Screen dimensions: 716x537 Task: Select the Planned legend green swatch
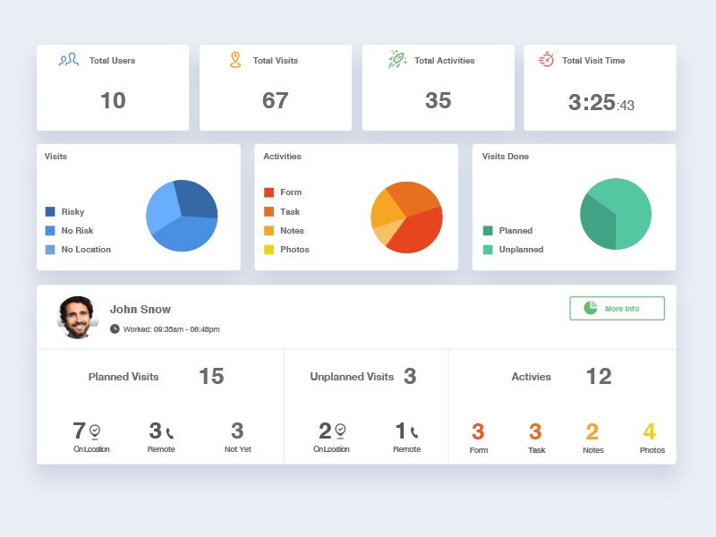click(x=488, y=231)
